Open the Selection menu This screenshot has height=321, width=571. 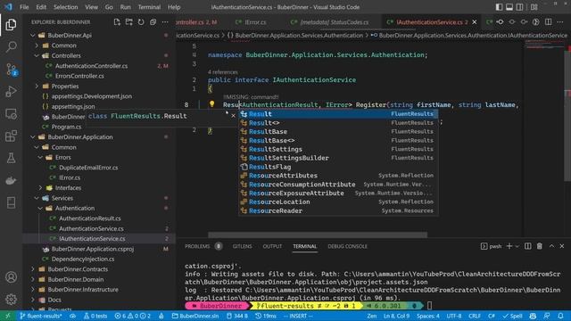pos(65,7)
